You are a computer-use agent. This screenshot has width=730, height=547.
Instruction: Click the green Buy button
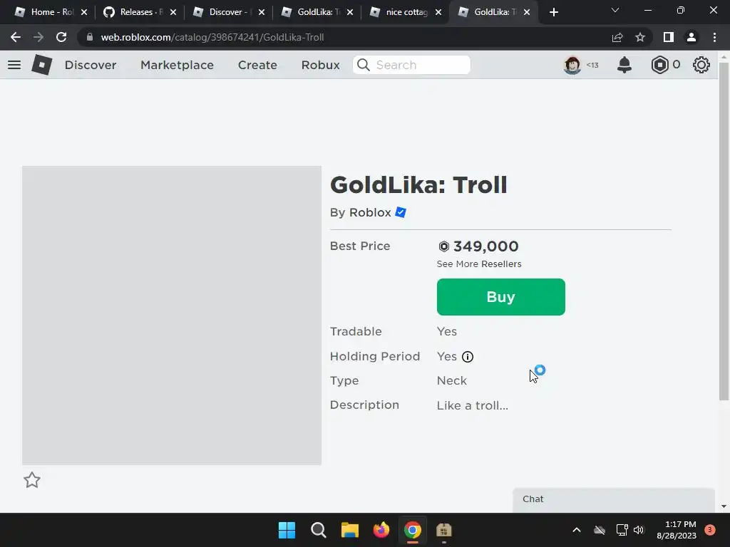coord(501,297)
